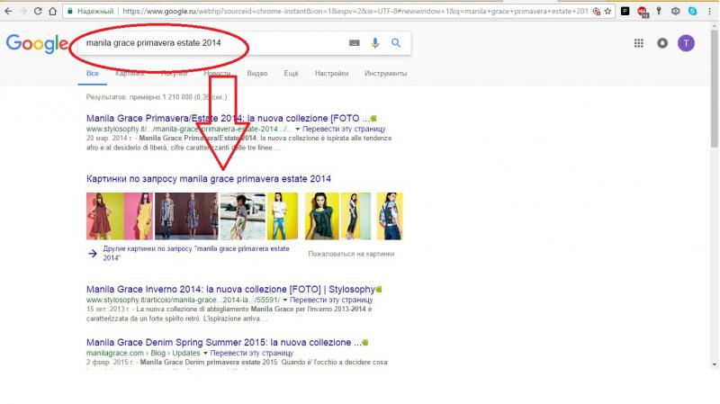Open thumbnail of red and yellow dresses
Screen dimensions: 720x404
(x=120, y=216)
